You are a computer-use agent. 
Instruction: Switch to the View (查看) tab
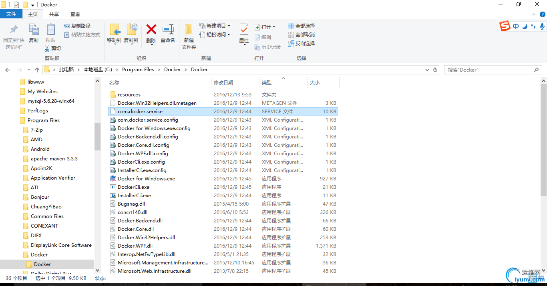(75, 14)
